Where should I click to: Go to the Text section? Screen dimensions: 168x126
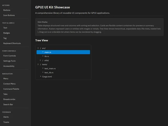pos(5,28)
